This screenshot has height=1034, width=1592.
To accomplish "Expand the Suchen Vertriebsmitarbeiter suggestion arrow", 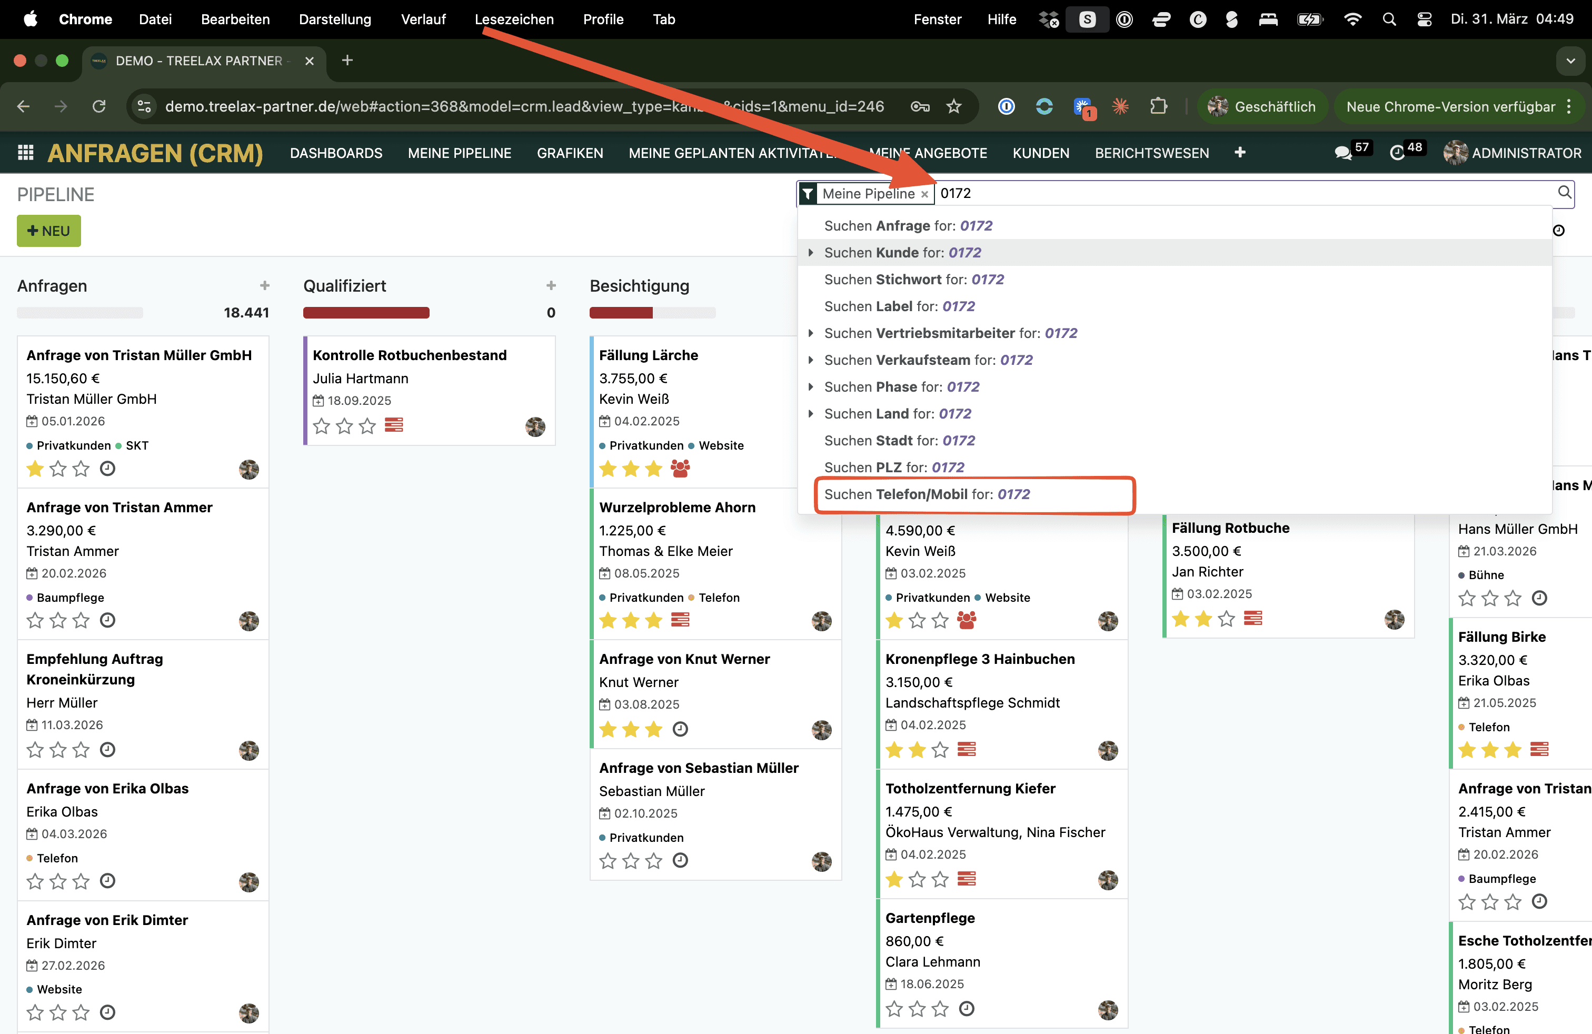I will [x=810, y=333].
